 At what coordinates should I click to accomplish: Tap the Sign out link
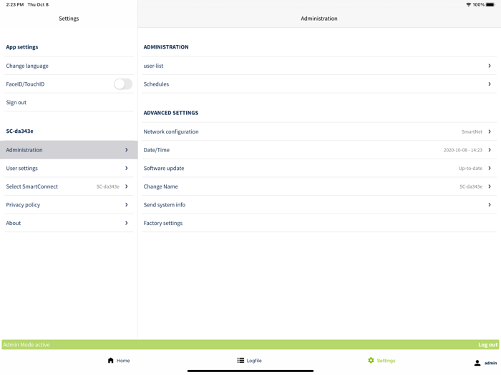[x=16, y=103]
